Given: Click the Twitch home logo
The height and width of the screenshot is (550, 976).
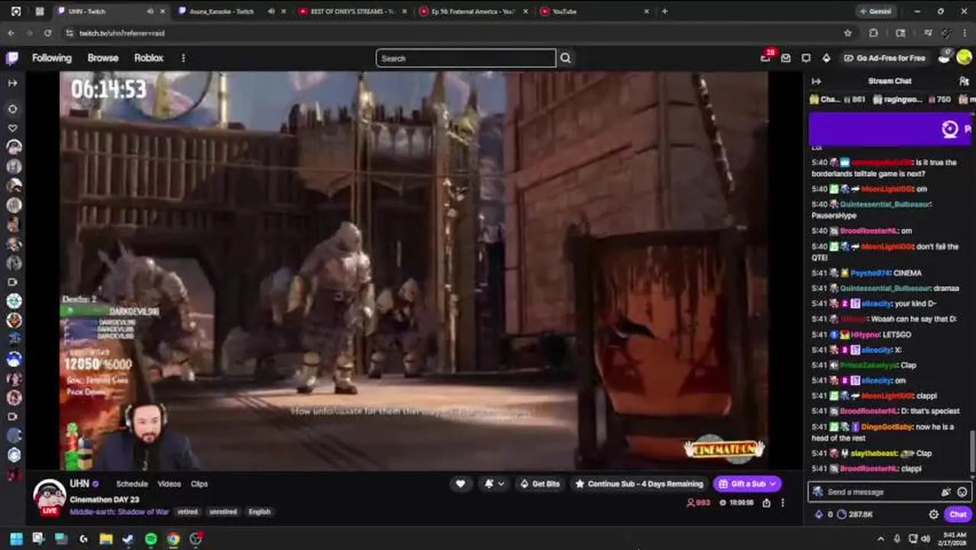Looking at the screenshot, I should tap(12, 58).
